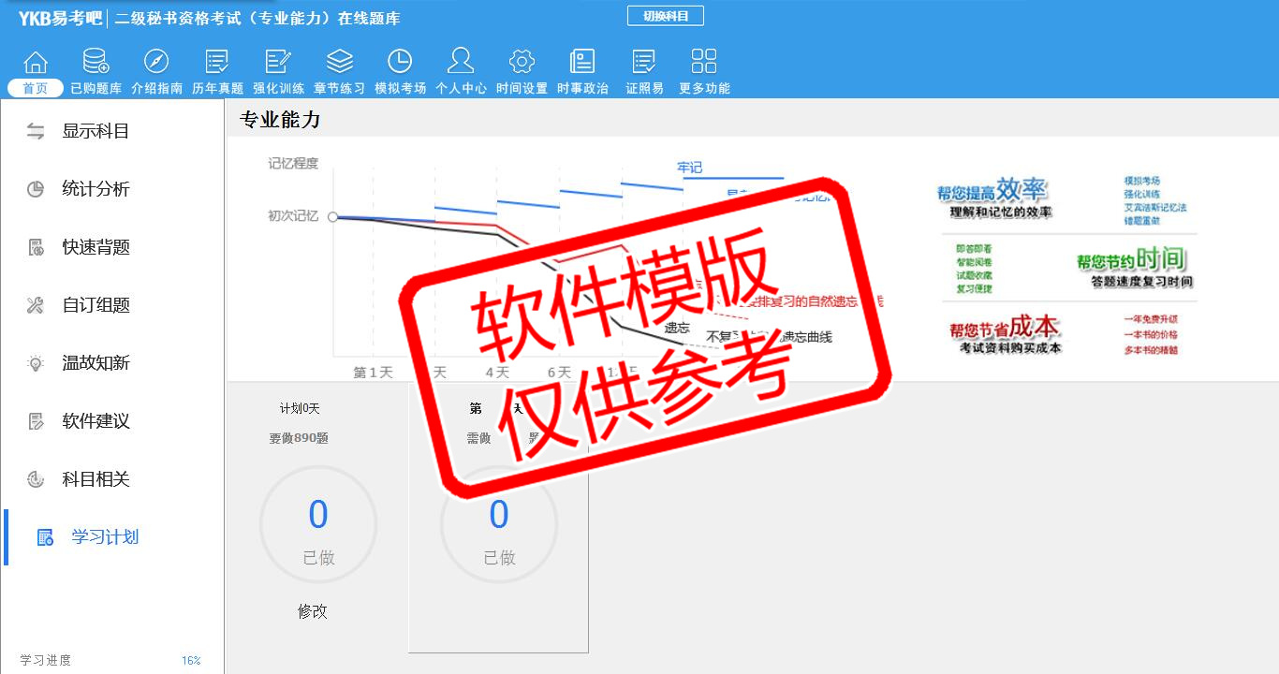This screenshot has height=674, width=1279.
Task: Select the 首页 tab label
Action: [x=36, y=88]
